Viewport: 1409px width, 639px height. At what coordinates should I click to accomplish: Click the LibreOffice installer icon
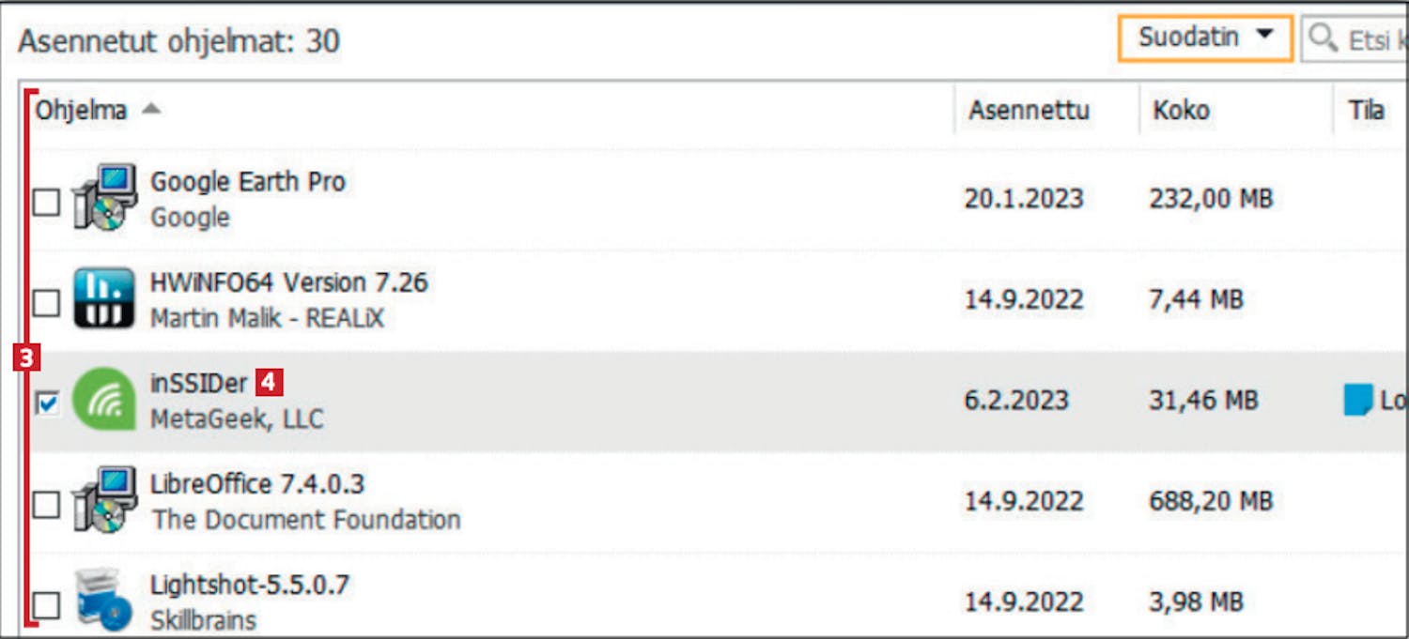click(104, 500)
